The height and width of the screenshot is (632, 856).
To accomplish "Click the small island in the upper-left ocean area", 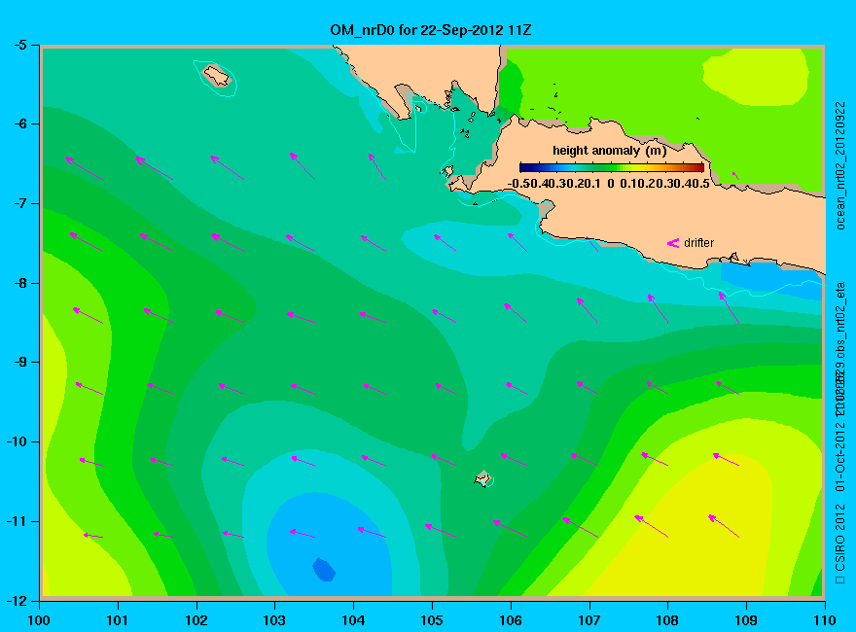I will [x=217, y=75].
